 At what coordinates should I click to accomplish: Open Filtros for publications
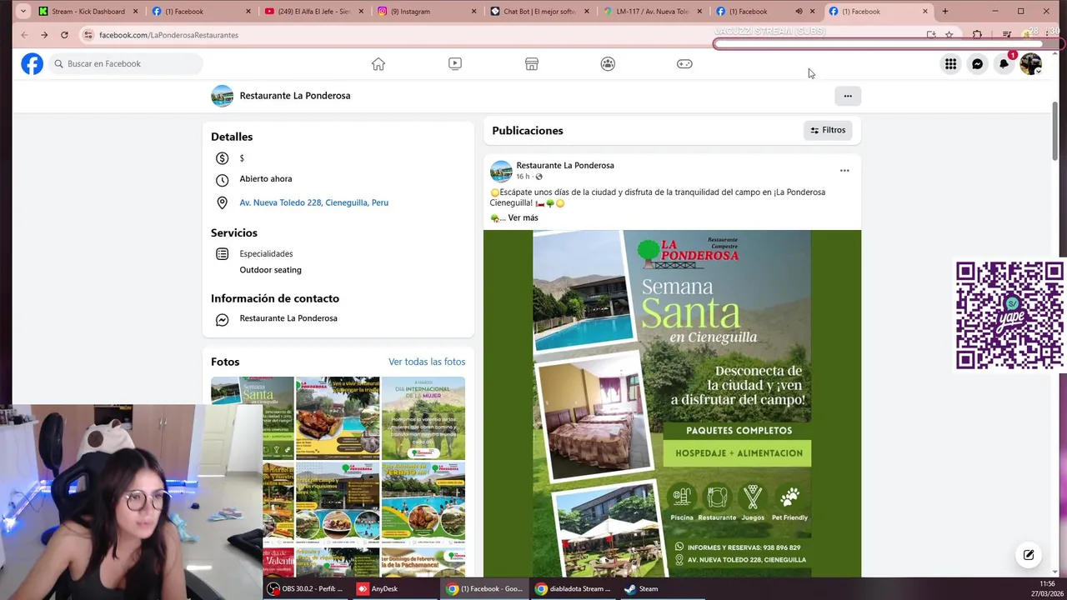(828, 130)
